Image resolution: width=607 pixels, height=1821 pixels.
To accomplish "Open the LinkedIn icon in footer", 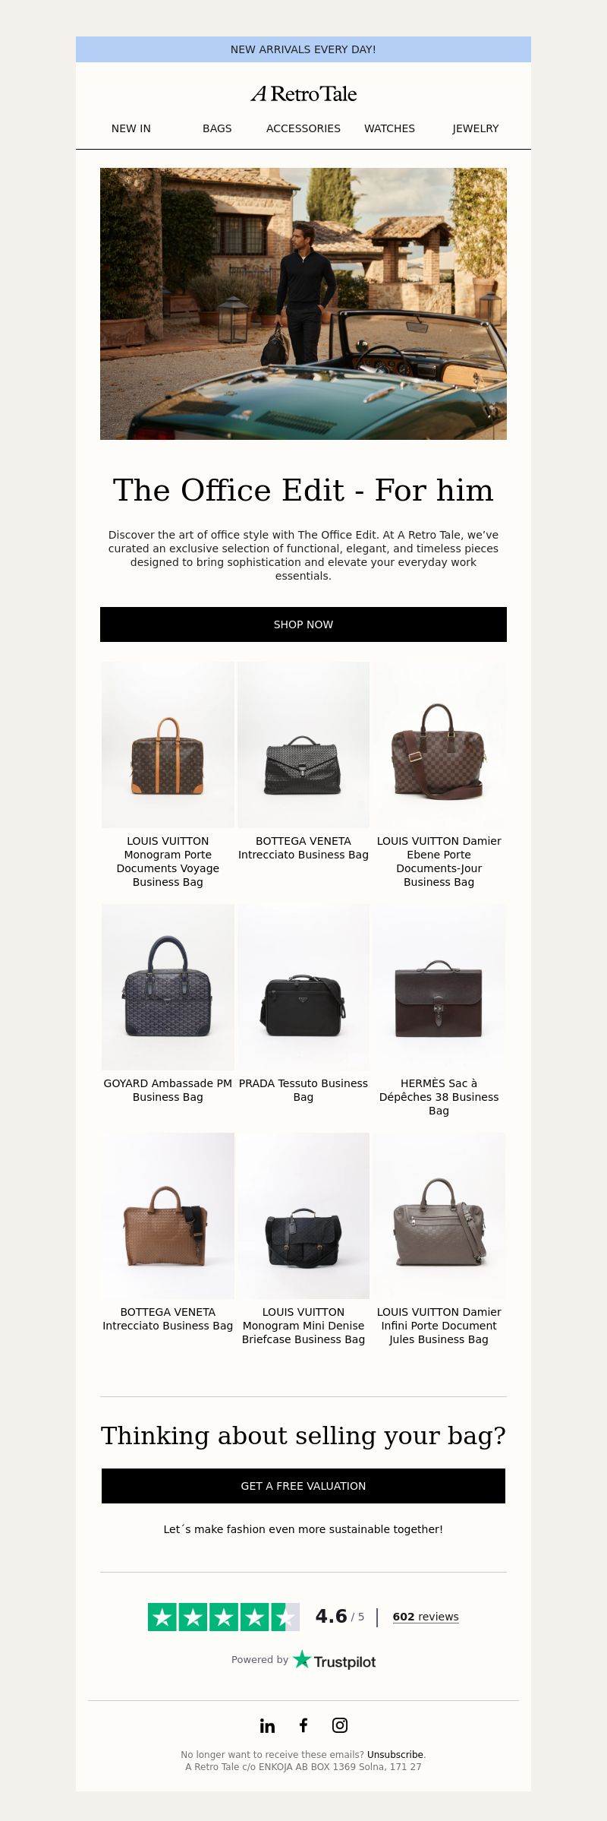I will coord(267,1726).
